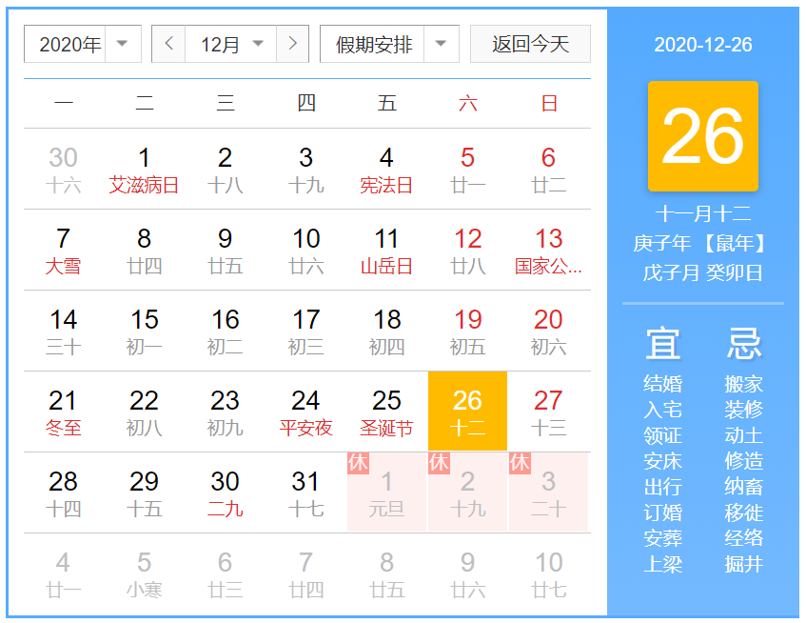806x623 pixels.
Task: Select December 11 山岳日
Action: pyautogui.click(x=386, y=250)
